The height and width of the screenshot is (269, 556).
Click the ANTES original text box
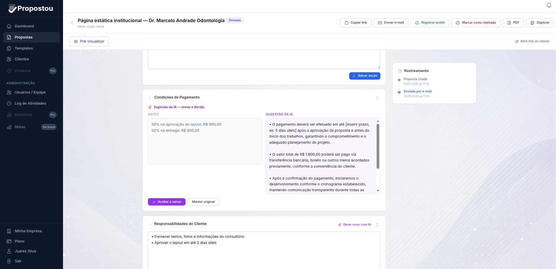205,141
